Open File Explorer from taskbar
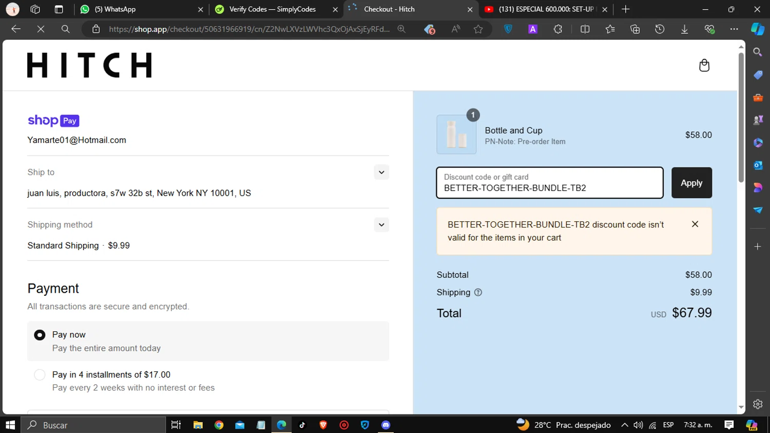The height and width of the screenshot is (433, 770). (198, 425)
